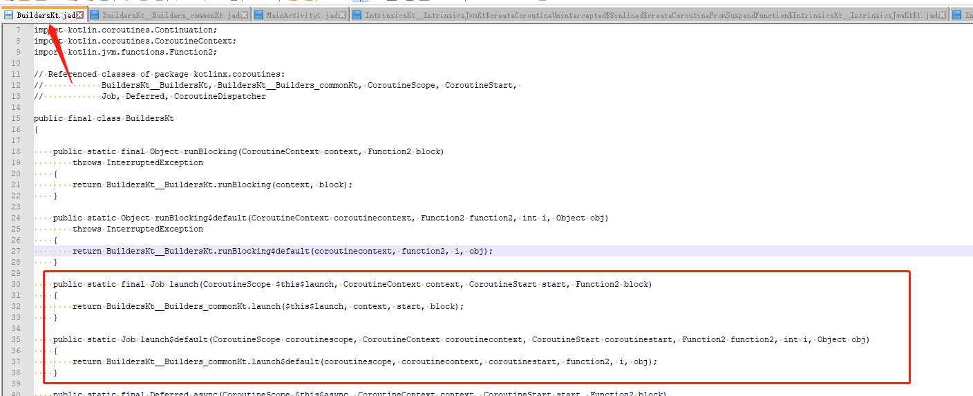Image resolution: width=973 pixels, height=396 pixels.
Task: Click 'runBlocking' in the line 18 method signature
Action: pyautogui.click(x=210, y=151)
